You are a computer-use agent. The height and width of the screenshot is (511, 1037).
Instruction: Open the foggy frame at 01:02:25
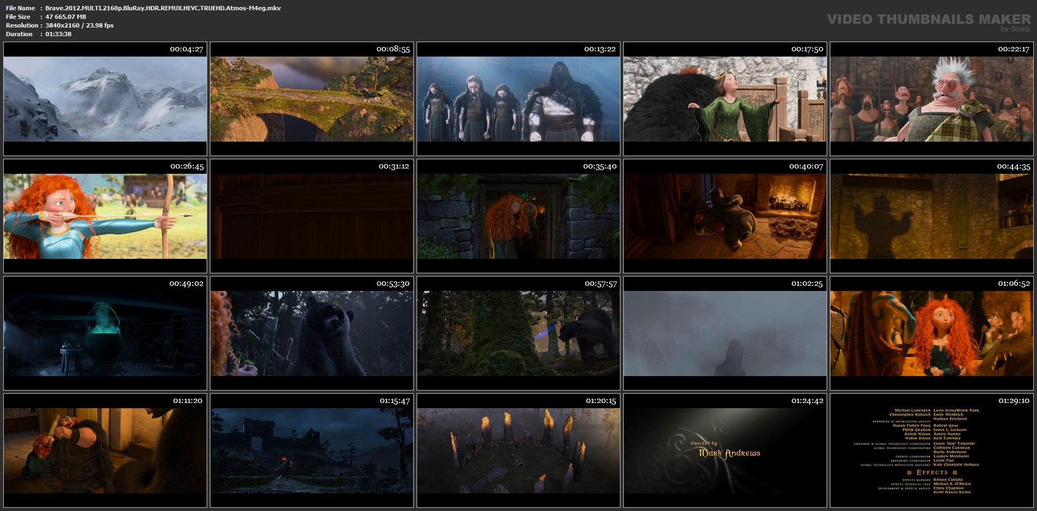click(725, 333)
